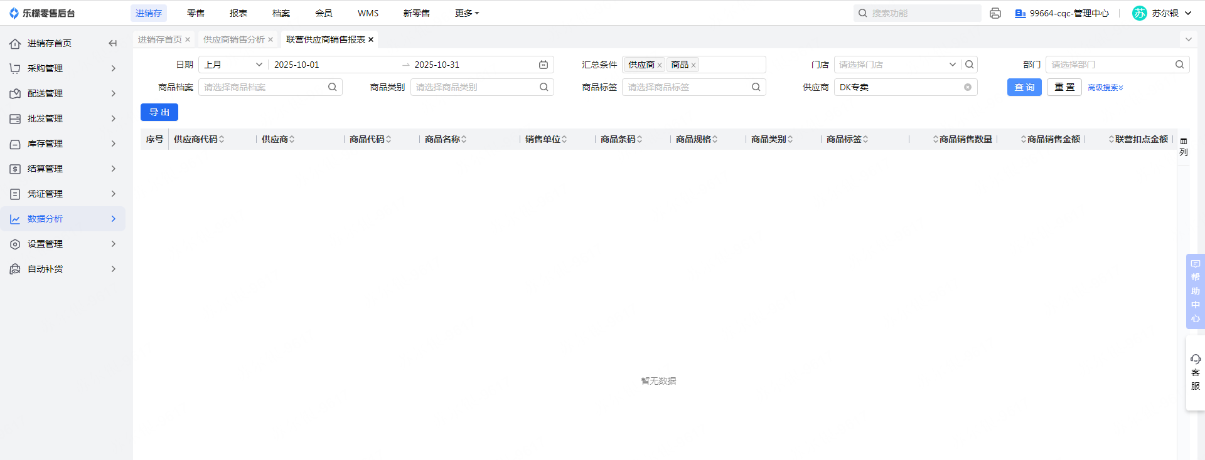
Task: Click the 查询 query button
Action: tap(1024, 87)
